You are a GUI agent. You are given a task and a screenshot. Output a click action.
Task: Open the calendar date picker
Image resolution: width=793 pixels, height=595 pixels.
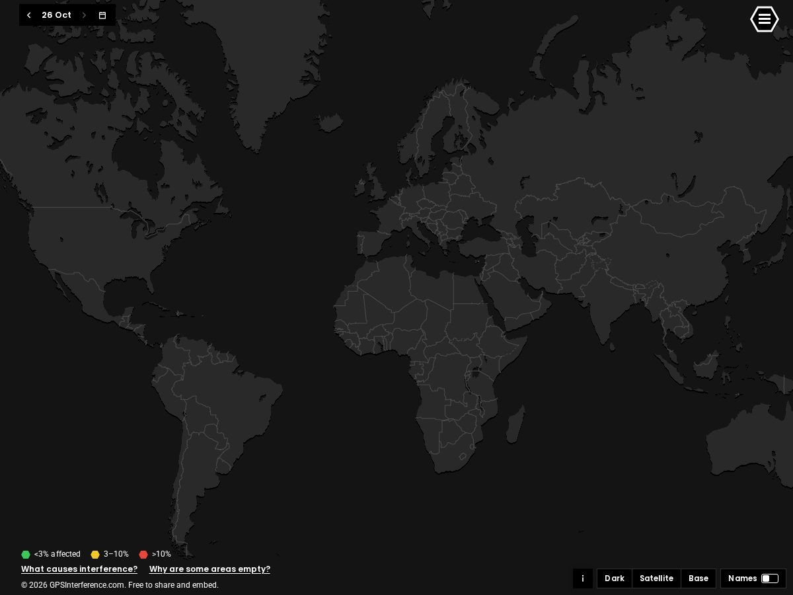(102, 15)
